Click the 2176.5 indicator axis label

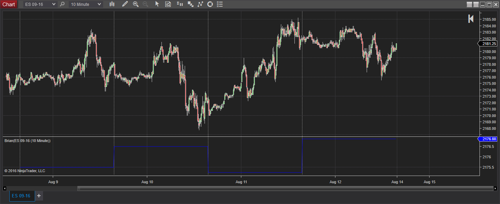pyautogui.click(x=488, y=147)
